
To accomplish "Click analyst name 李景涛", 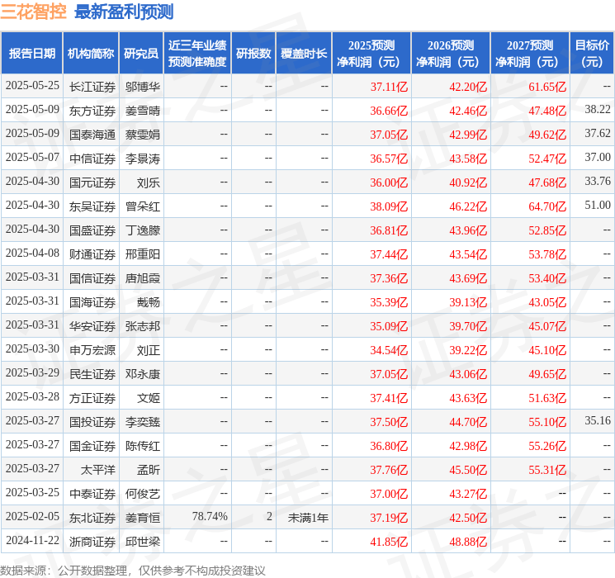I will [142, 159].
